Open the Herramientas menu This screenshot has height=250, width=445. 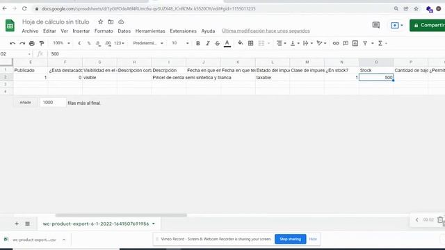pyautogui.click(x=150, y=31)
